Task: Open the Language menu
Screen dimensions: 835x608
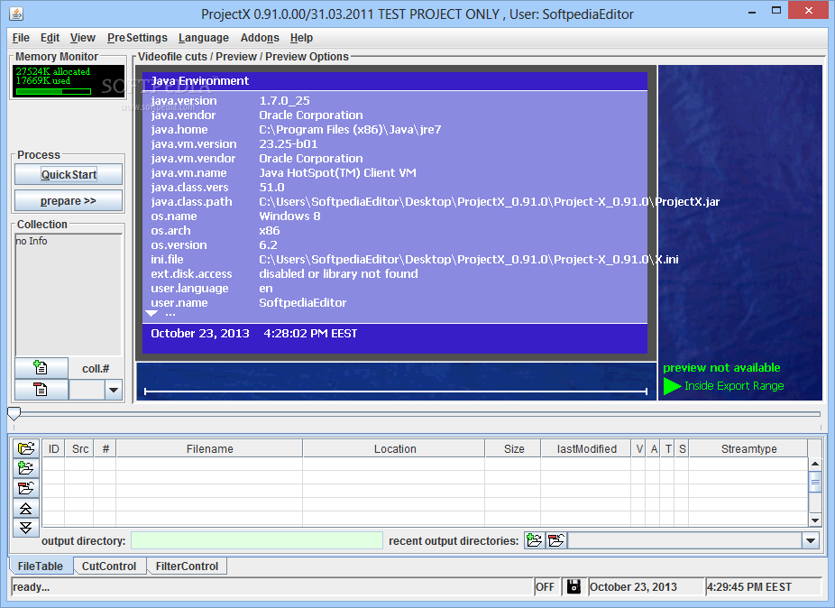Action: 204,38
